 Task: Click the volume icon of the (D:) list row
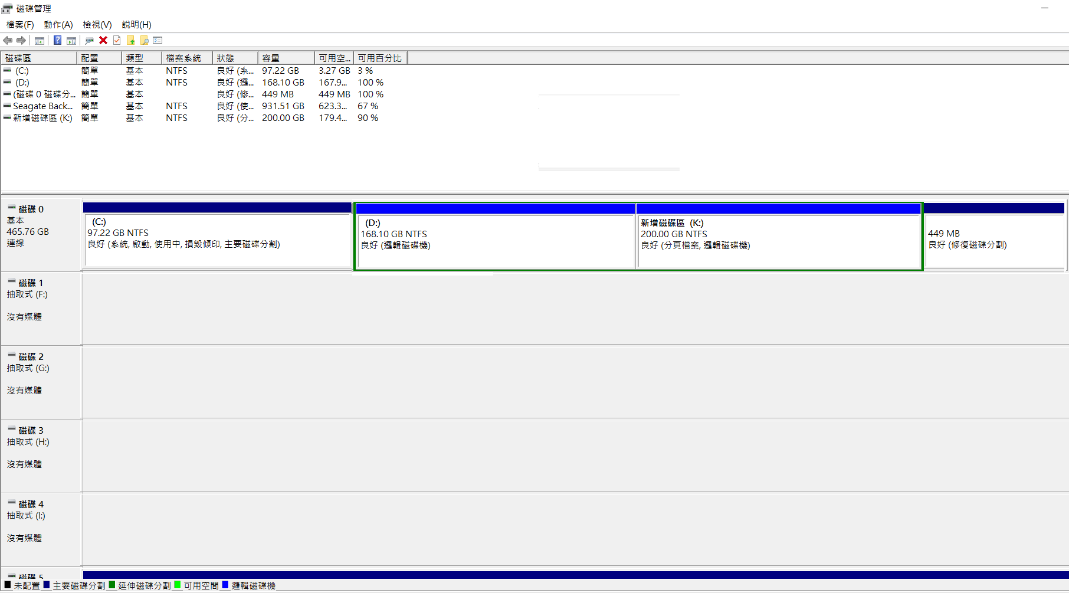point(7,82)
